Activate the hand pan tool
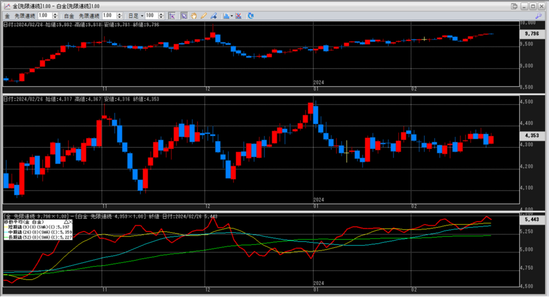This screenshot has width=549, height=297. [194, 16]
